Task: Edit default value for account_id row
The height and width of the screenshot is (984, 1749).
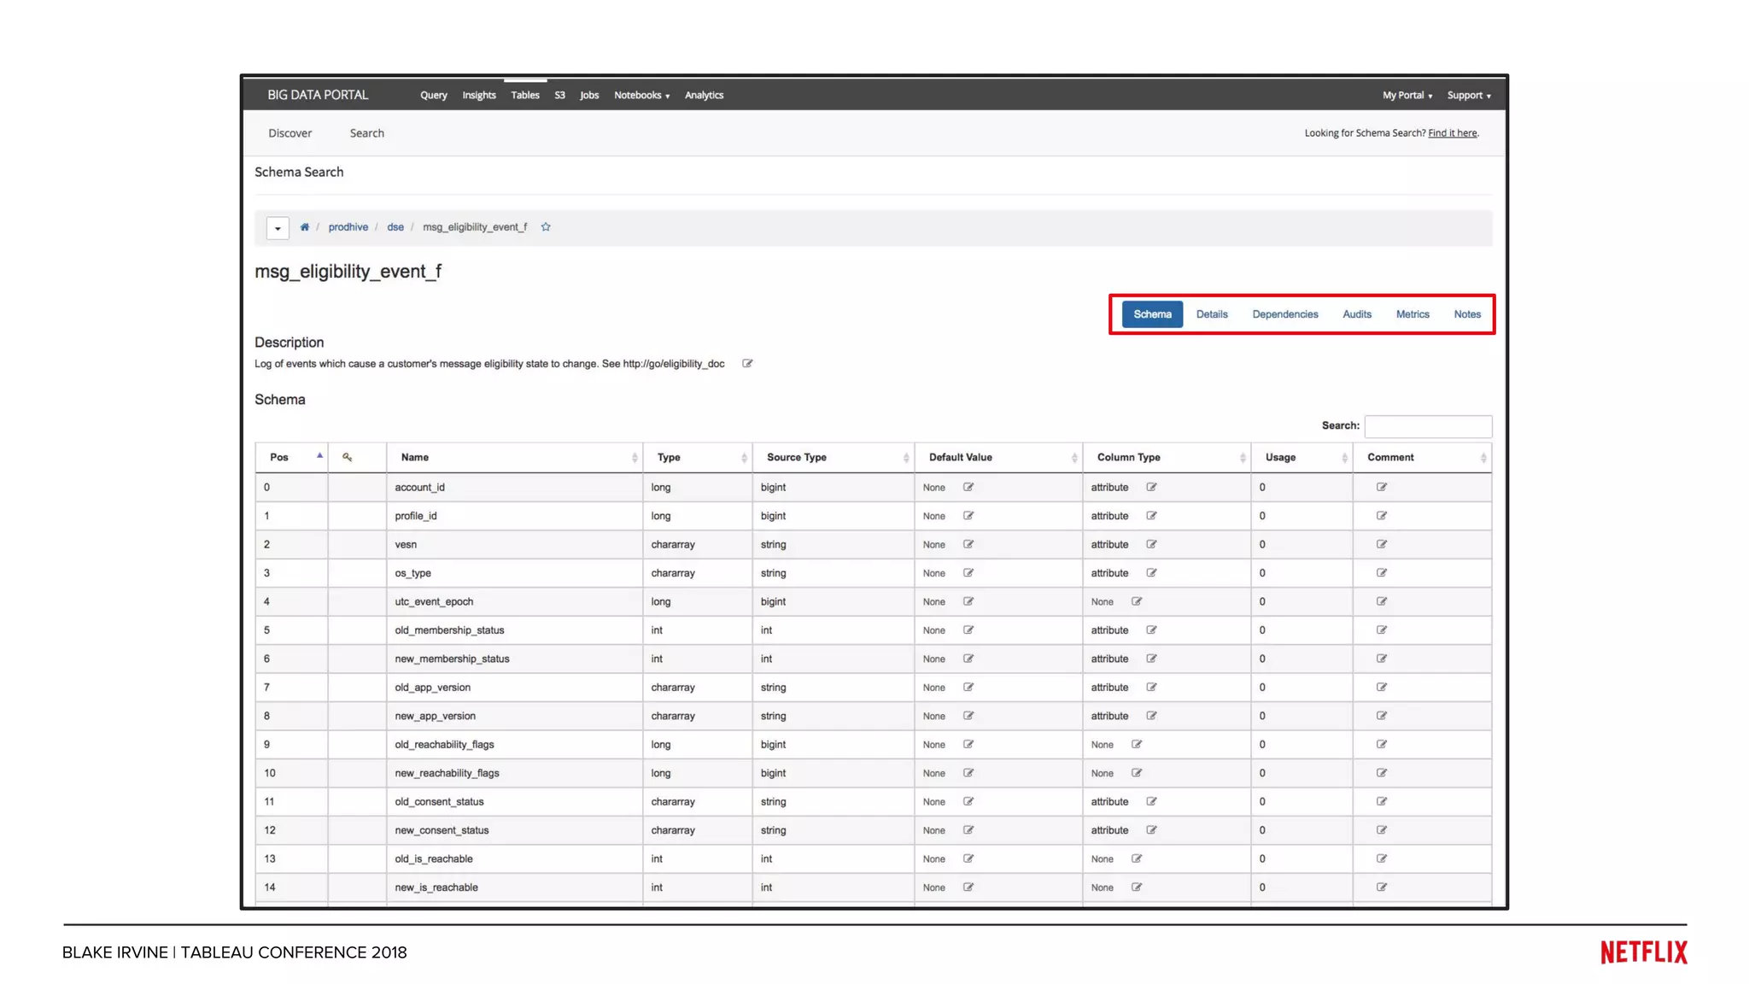Action: point(968,487)
